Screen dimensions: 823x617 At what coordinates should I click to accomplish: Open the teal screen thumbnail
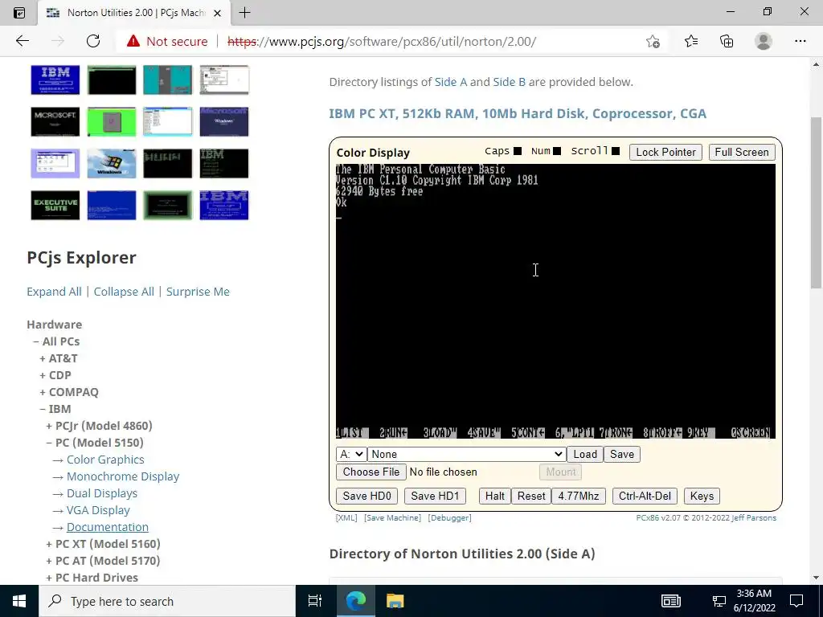[x=167, y=80]
